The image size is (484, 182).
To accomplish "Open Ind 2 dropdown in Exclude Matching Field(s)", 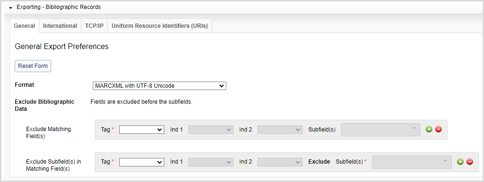I will pos(280,130).
